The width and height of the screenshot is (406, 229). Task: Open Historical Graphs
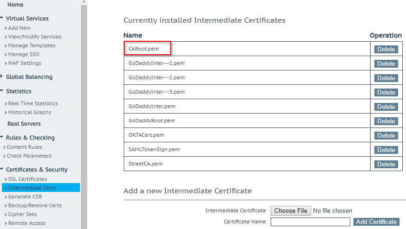pos(29,112)
